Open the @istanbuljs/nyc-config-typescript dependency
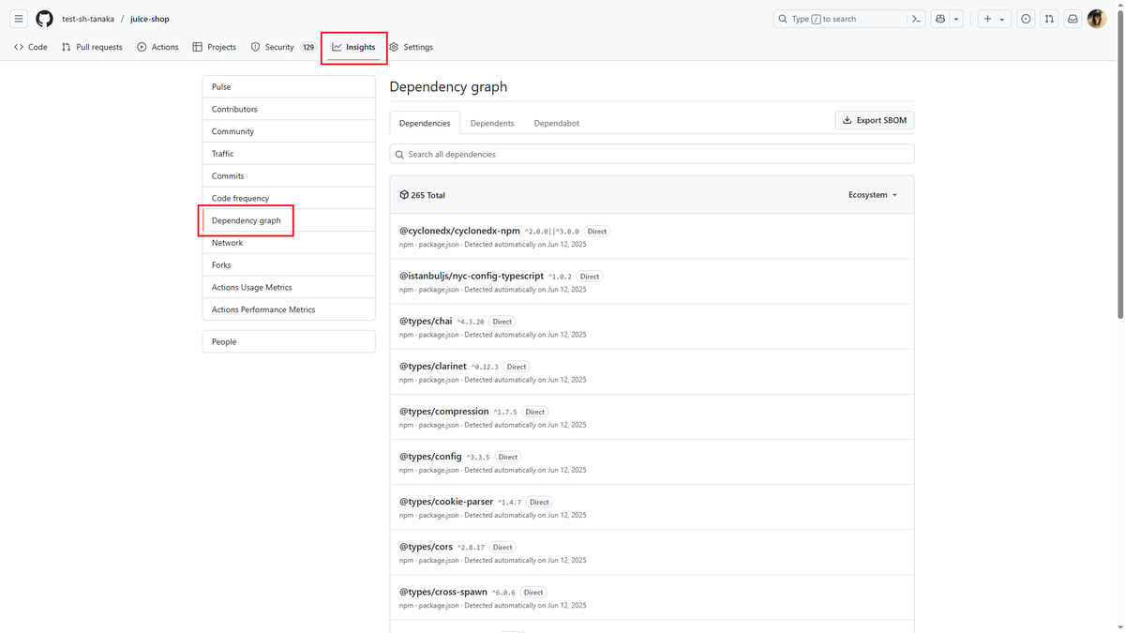Image resolution: width=1125 pixels, height=633 pixels. click(x=472, y=276)
